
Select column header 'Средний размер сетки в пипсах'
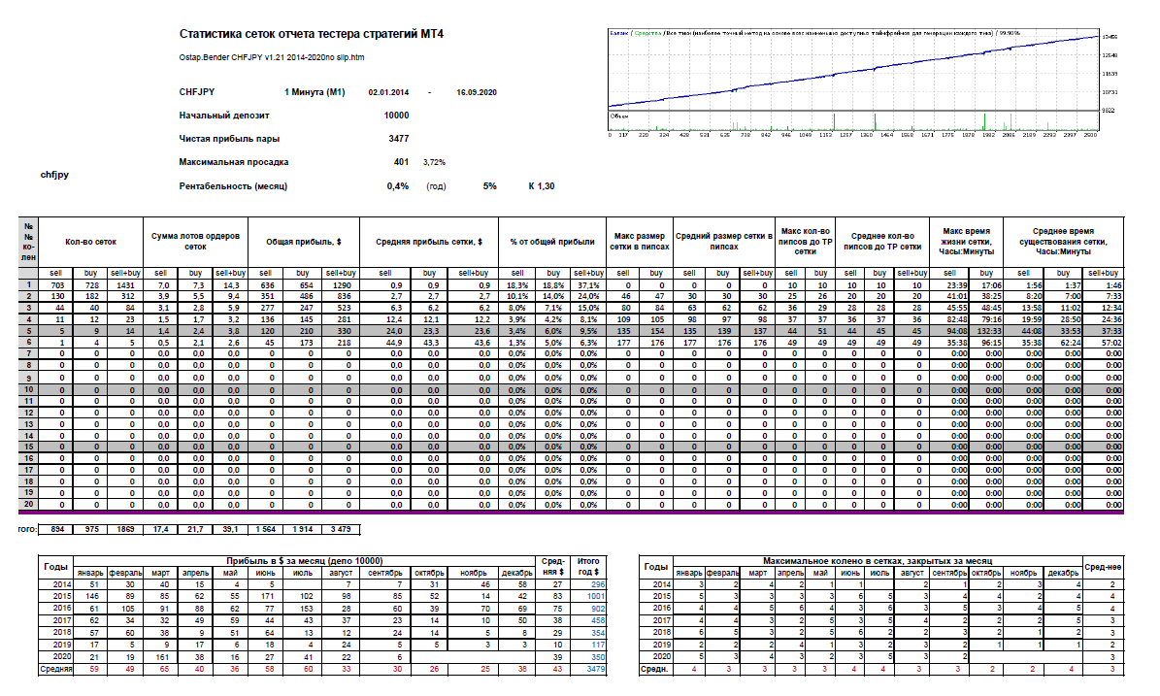[723, 241]
